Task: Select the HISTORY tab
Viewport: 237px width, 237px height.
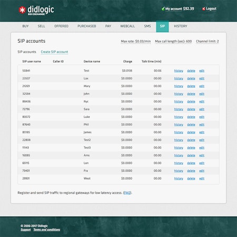Action: click(x=181, y=26)
